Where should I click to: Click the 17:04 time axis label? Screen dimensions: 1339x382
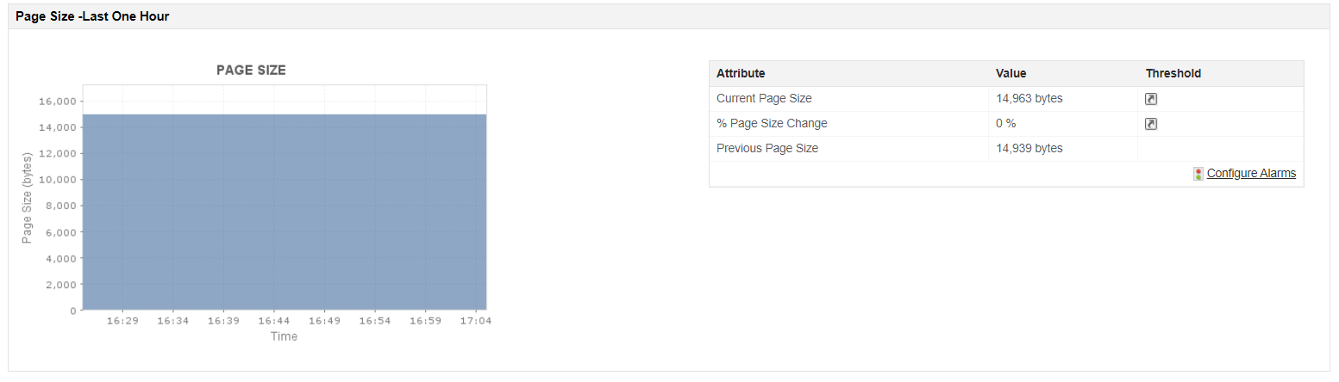pos(476,321)
